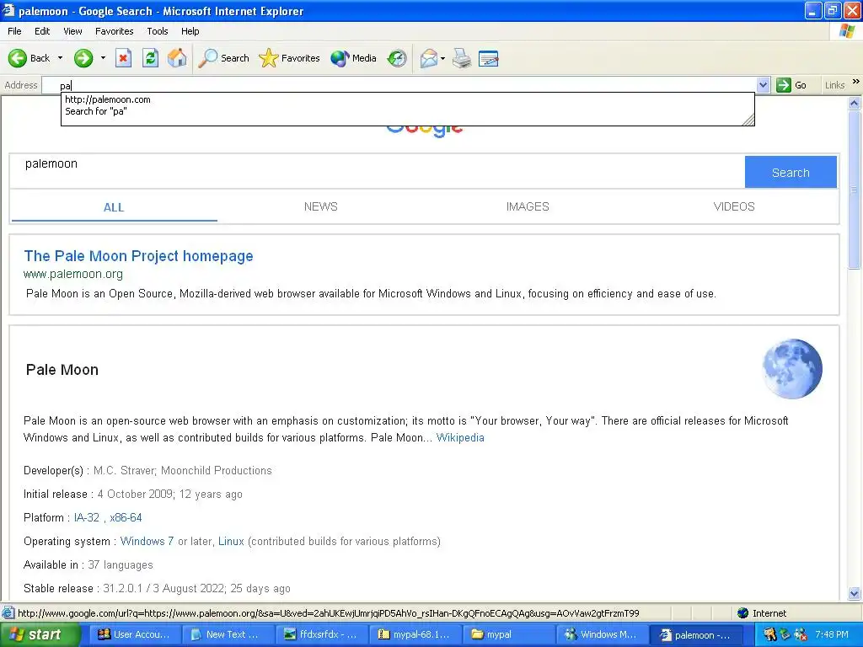
Task: Open the Edit menu
Action: click(42, 31)
